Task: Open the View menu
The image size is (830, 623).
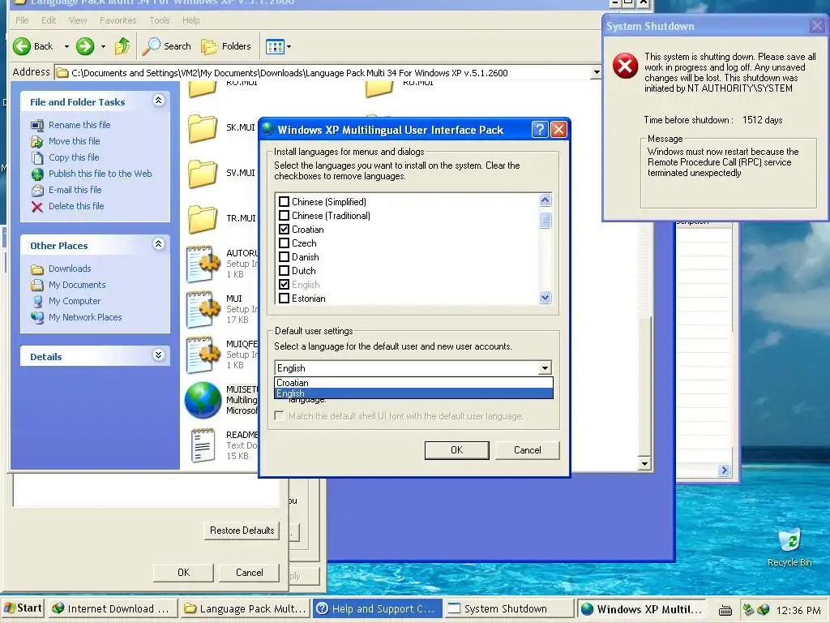Action: (78, 20)
